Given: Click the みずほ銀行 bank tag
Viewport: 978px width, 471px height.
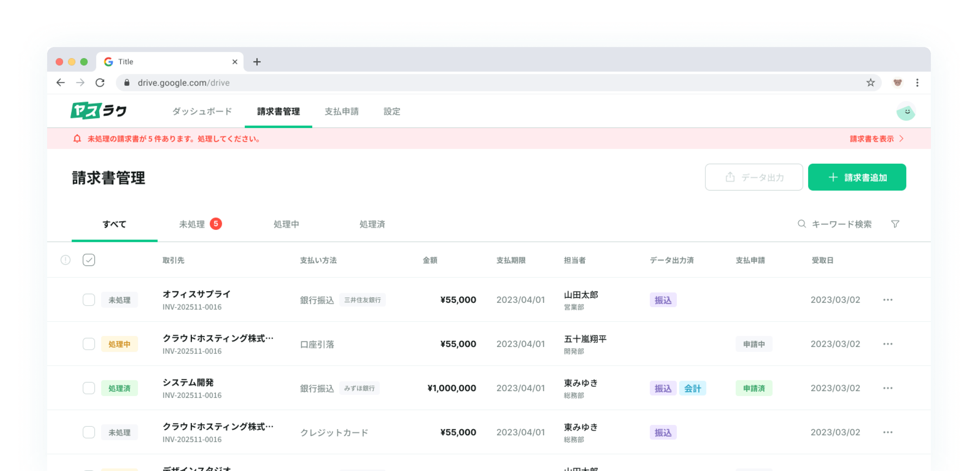Looking at the screenshot, I should coord(359,388).
